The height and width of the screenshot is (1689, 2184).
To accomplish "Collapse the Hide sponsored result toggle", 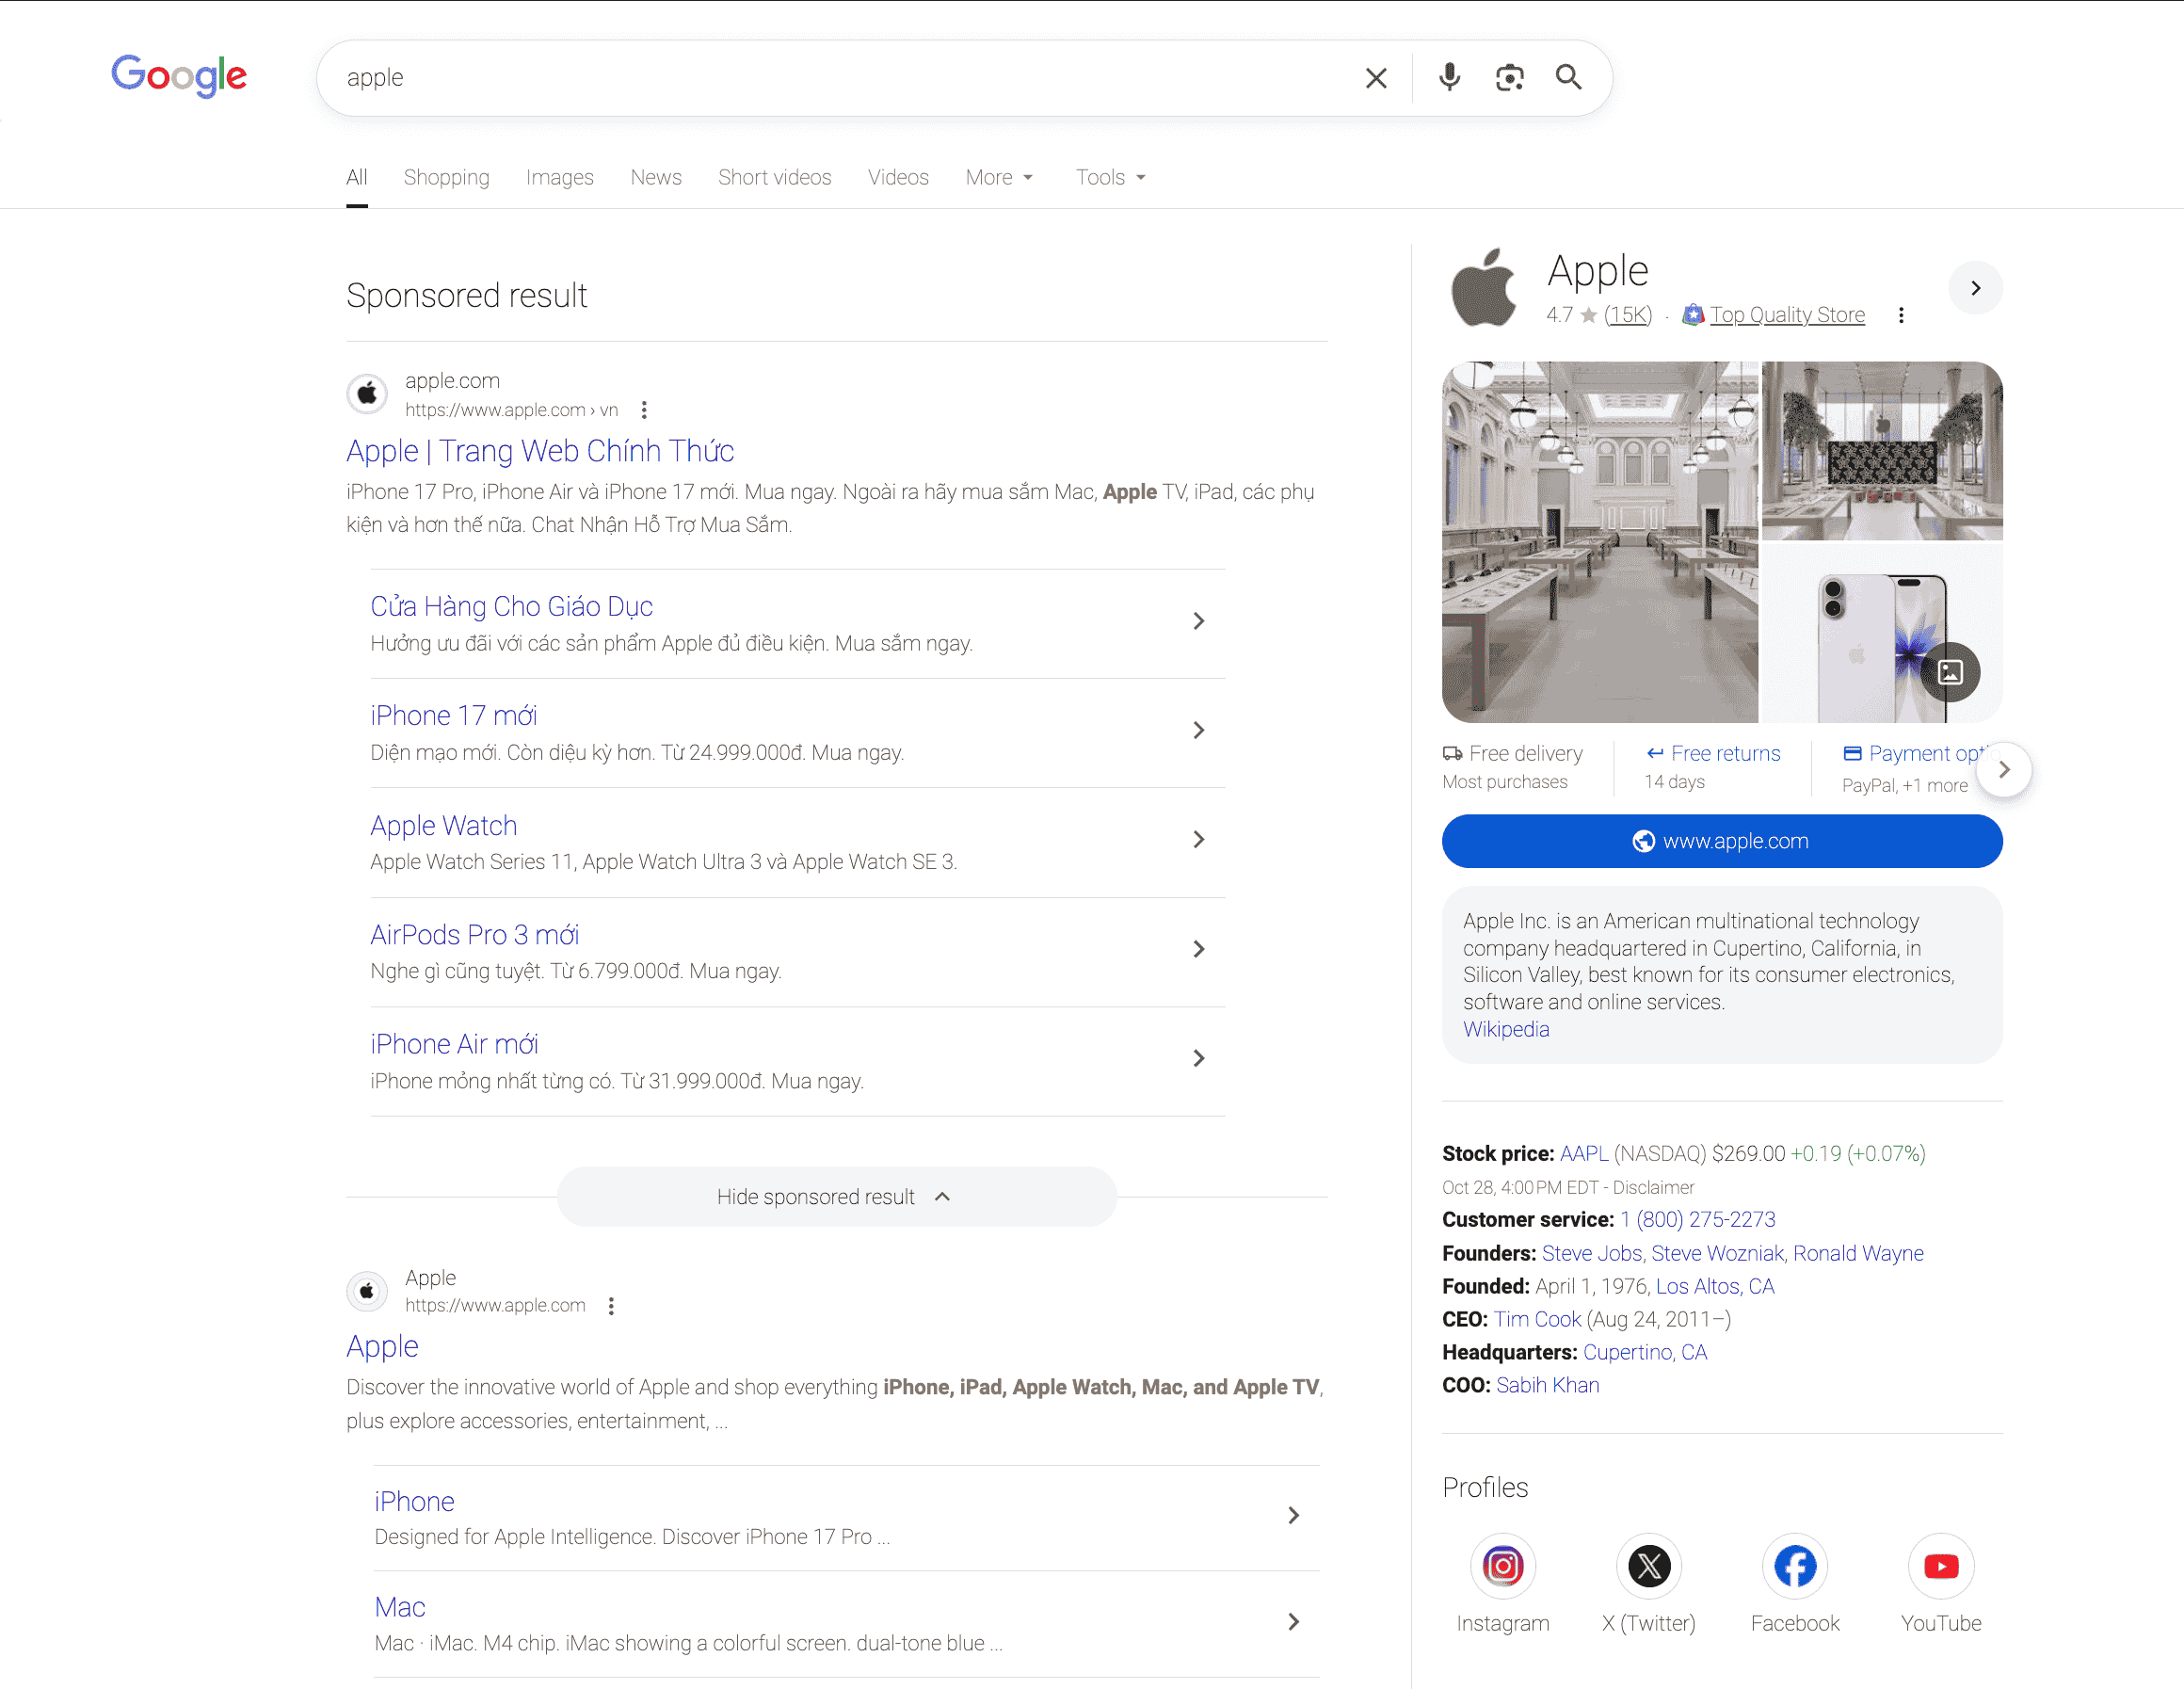I will 836,1196.
